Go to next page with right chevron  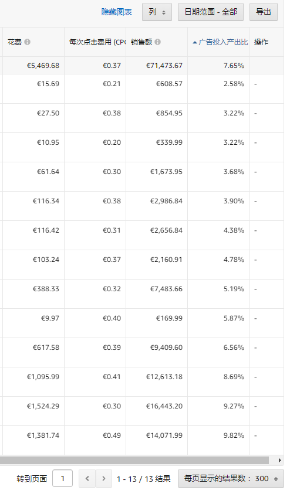[x=103, y=478]
